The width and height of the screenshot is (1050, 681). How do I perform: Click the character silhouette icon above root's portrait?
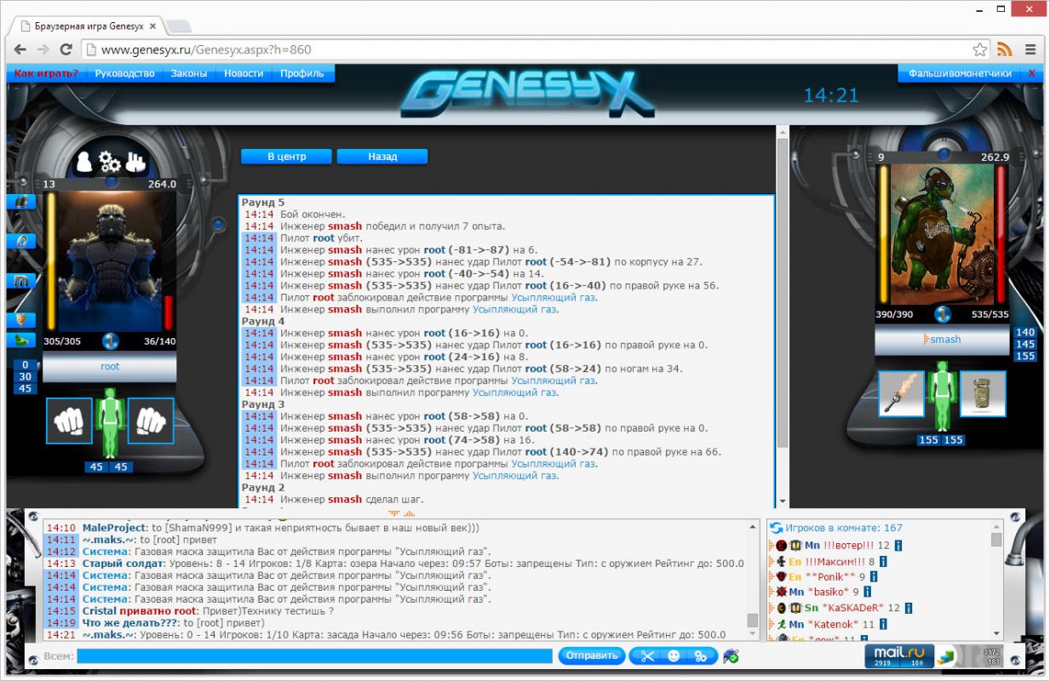(83, 161)
